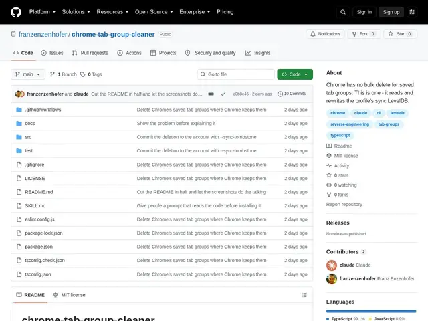This screenshot has width=428, height=321.
Task: Open franzenzenhofer's profile link
Action: point(43,34)
